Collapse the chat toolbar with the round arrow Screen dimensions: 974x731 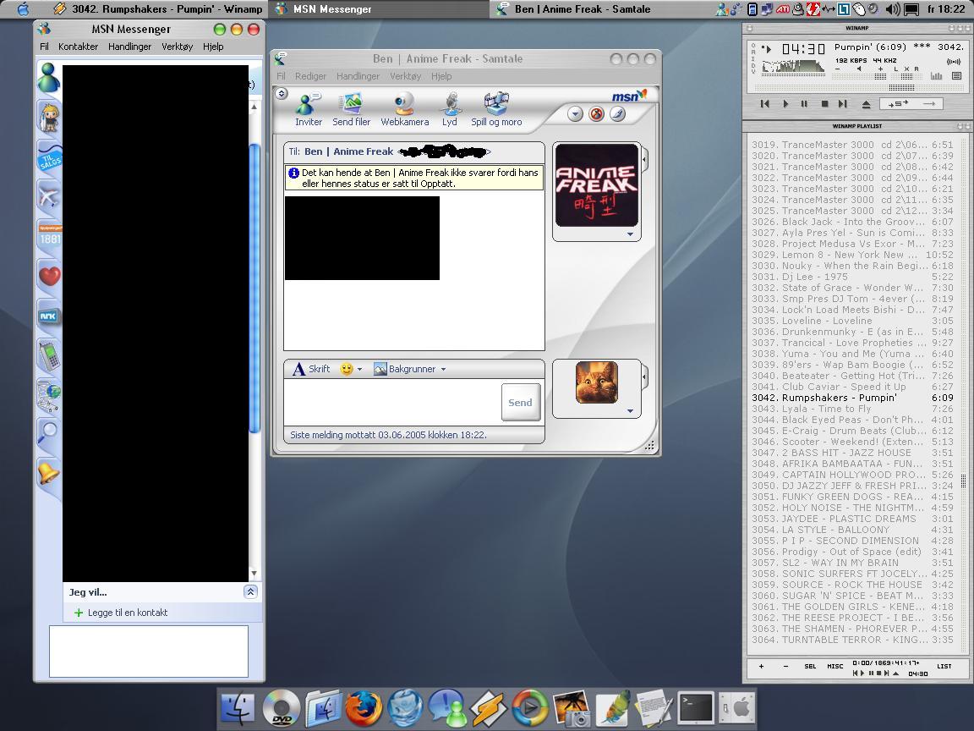click(282, 94)
